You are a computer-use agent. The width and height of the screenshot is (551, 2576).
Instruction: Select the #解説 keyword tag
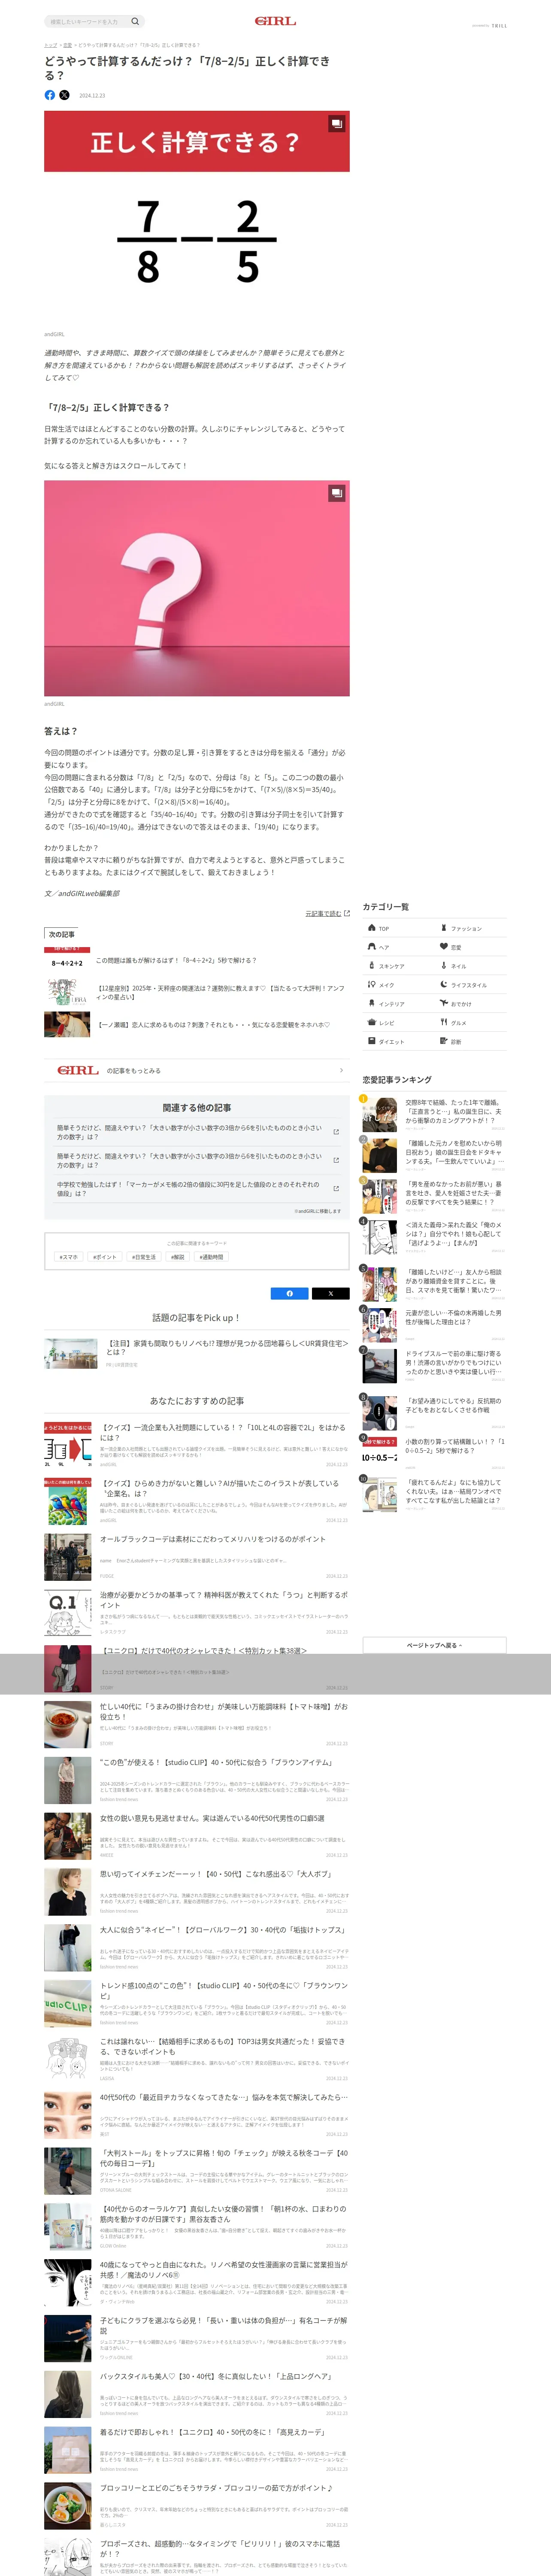(x=178, y=1257)
